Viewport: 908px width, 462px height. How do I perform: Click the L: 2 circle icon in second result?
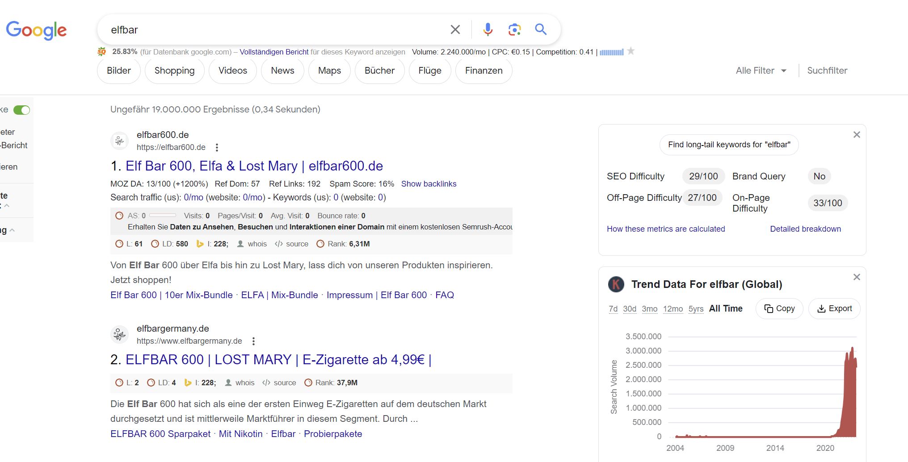[119, 383]
